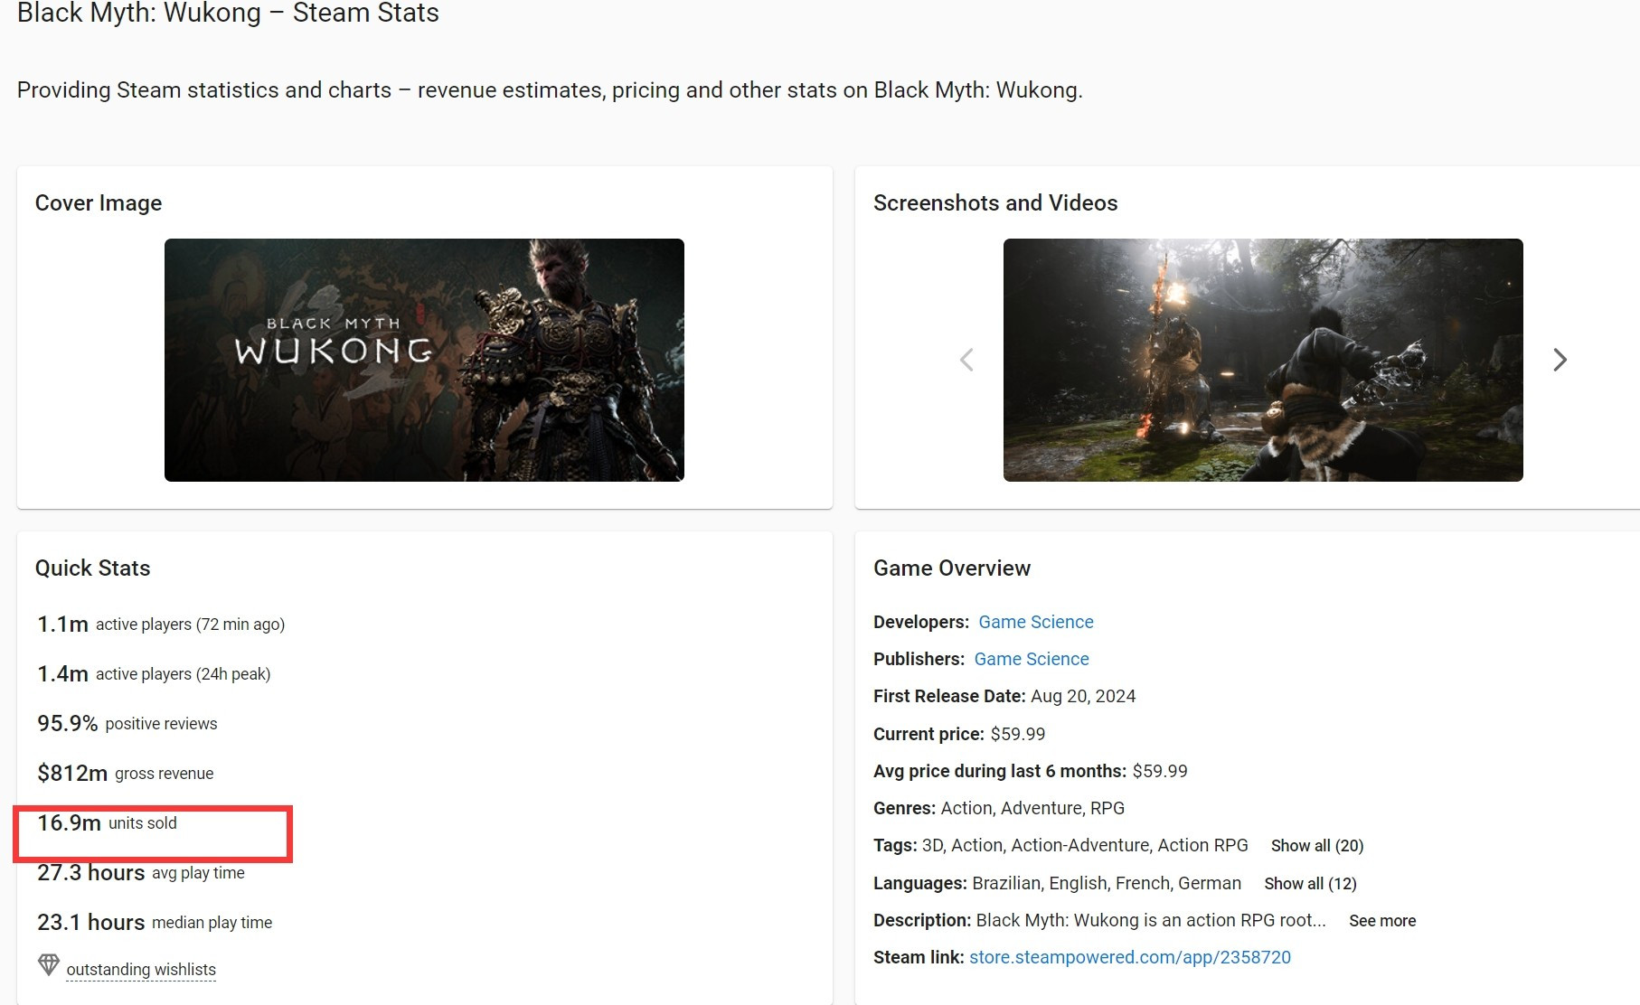Open the gameplay screenshot in the carousel

click(1263, 360)
